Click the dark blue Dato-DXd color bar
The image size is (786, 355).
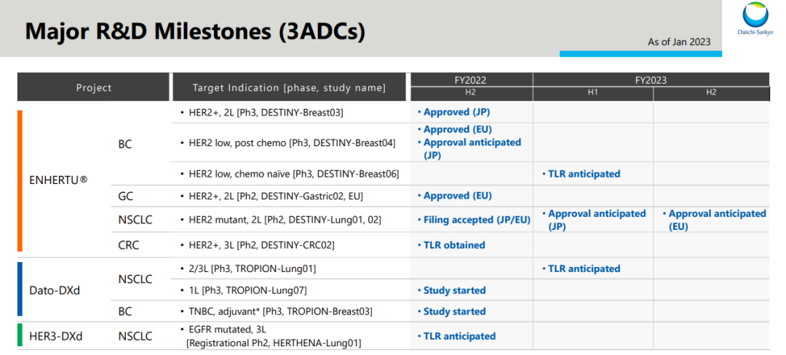point(20,290)
